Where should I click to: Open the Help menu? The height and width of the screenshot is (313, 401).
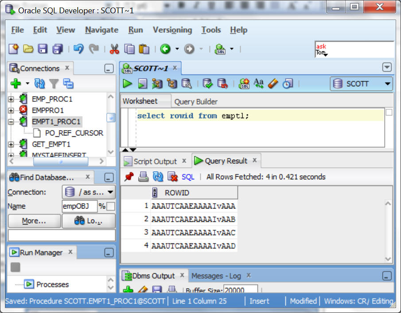238,30
